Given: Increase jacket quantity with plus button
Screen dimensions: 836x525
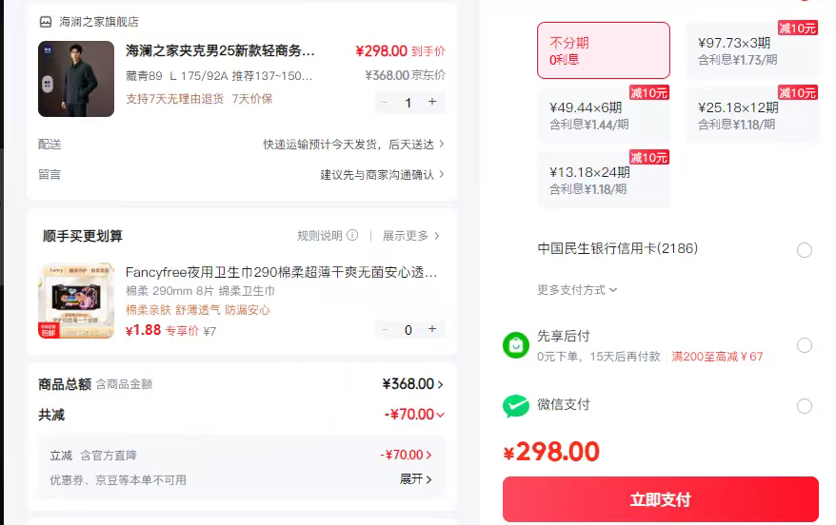Looking at the screenshot, I should (x=432, y=102).
